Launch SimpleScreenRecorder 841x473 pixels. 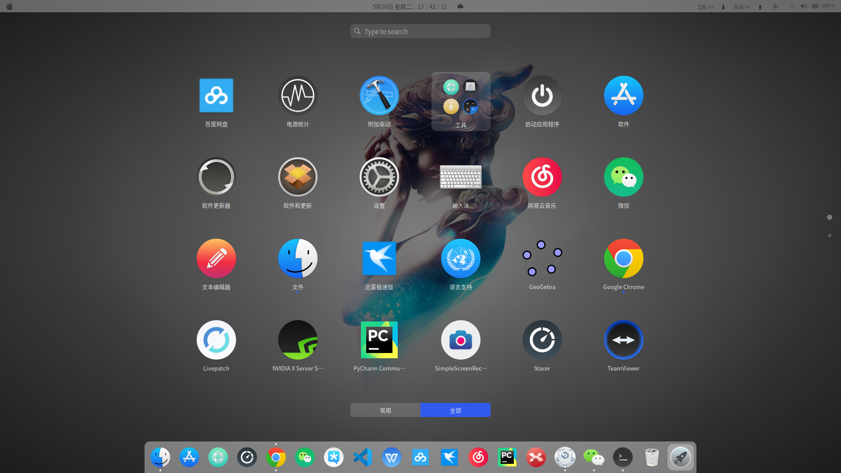(x=460, y=339)
